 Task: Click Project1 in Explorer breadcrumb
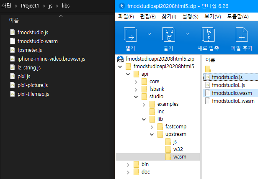click(30, 6)
